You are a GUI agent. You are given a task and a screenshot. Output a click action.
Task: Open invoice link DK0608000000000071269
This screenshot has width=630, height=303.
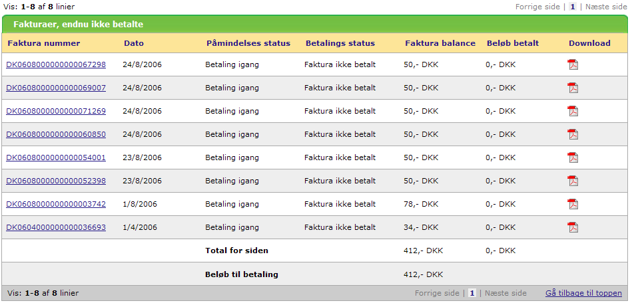coord(56,111)
